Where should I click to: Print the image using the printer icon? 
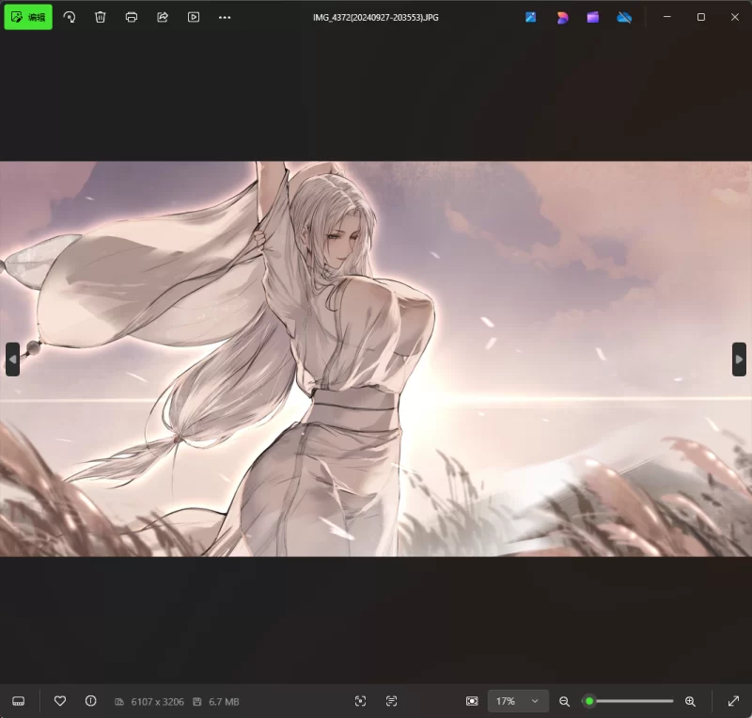tap(132, 17)
